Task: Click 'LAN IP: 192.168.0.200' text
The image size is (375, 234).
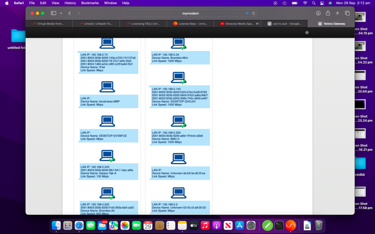Action: tap(95, 204)
